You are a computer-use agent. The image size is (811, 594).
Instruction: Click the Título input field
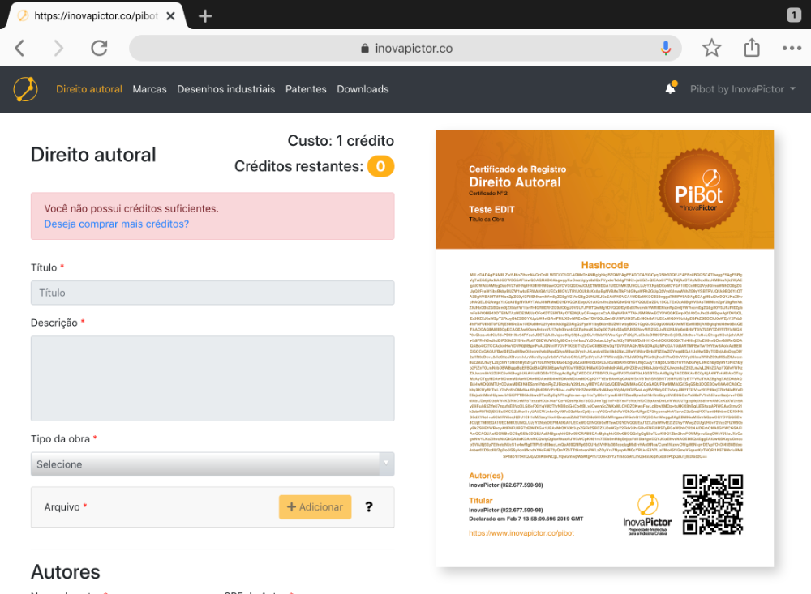212,293
